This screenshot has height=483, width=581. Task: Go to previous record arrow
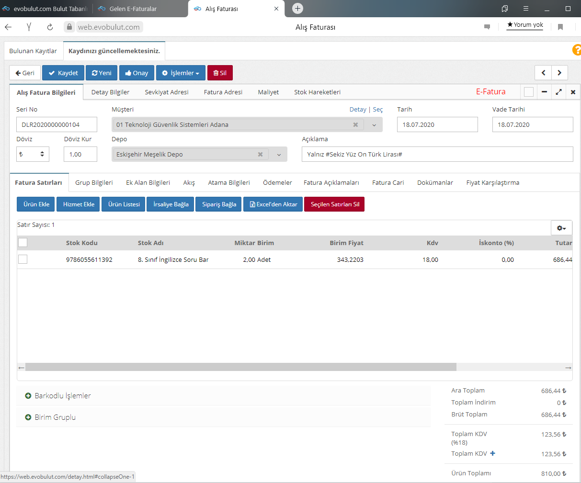(543, 73)
